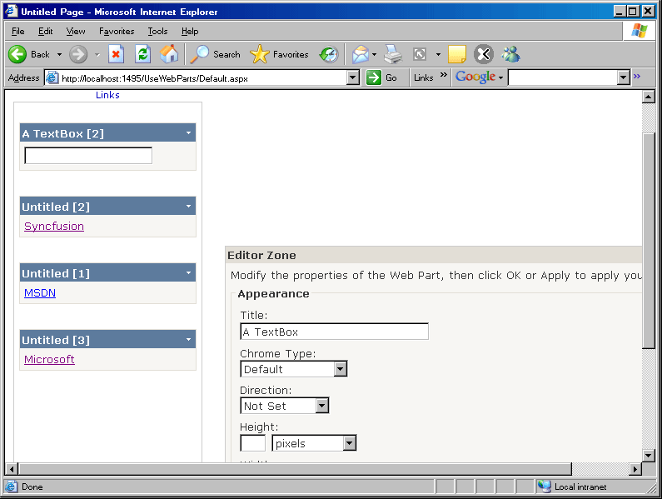
Task: Open the MSDN link
Action: (40, 293)
